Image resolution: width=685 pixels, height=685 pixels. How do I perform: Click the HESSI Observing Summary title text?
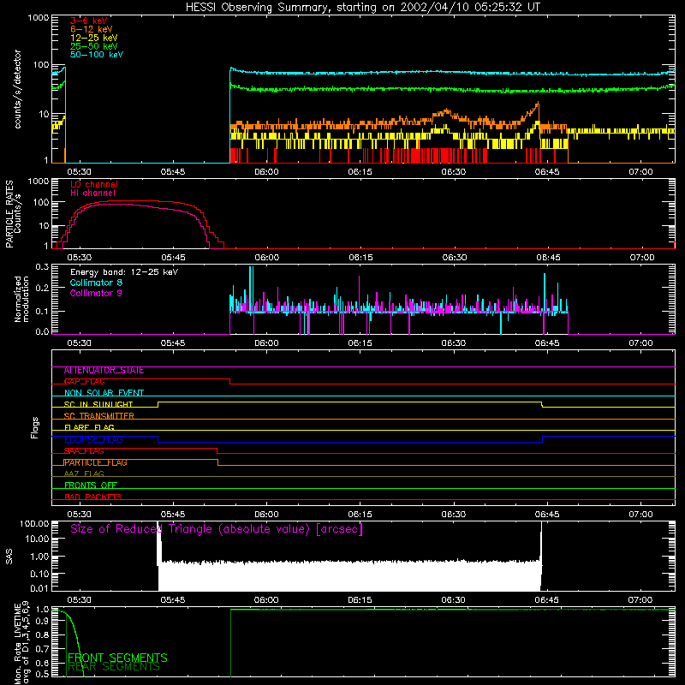[x=362, y=8]
